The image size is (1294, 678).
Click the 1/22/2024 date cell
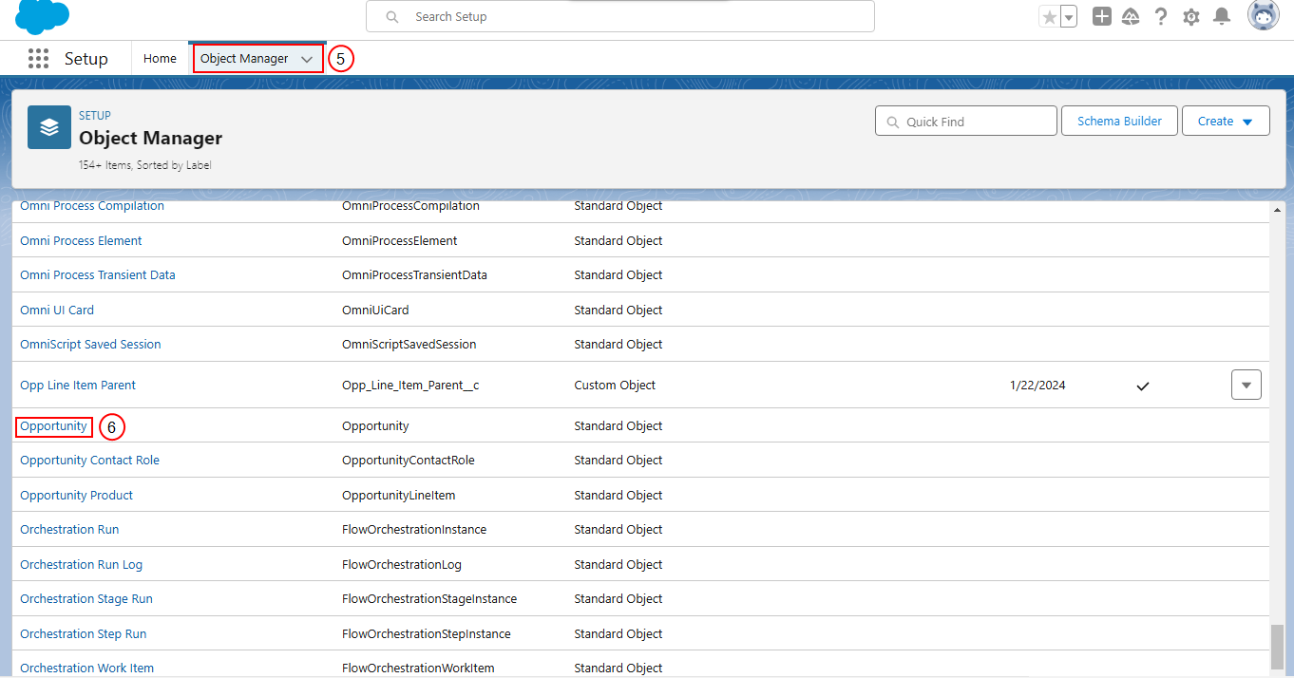pos(1037,386)
